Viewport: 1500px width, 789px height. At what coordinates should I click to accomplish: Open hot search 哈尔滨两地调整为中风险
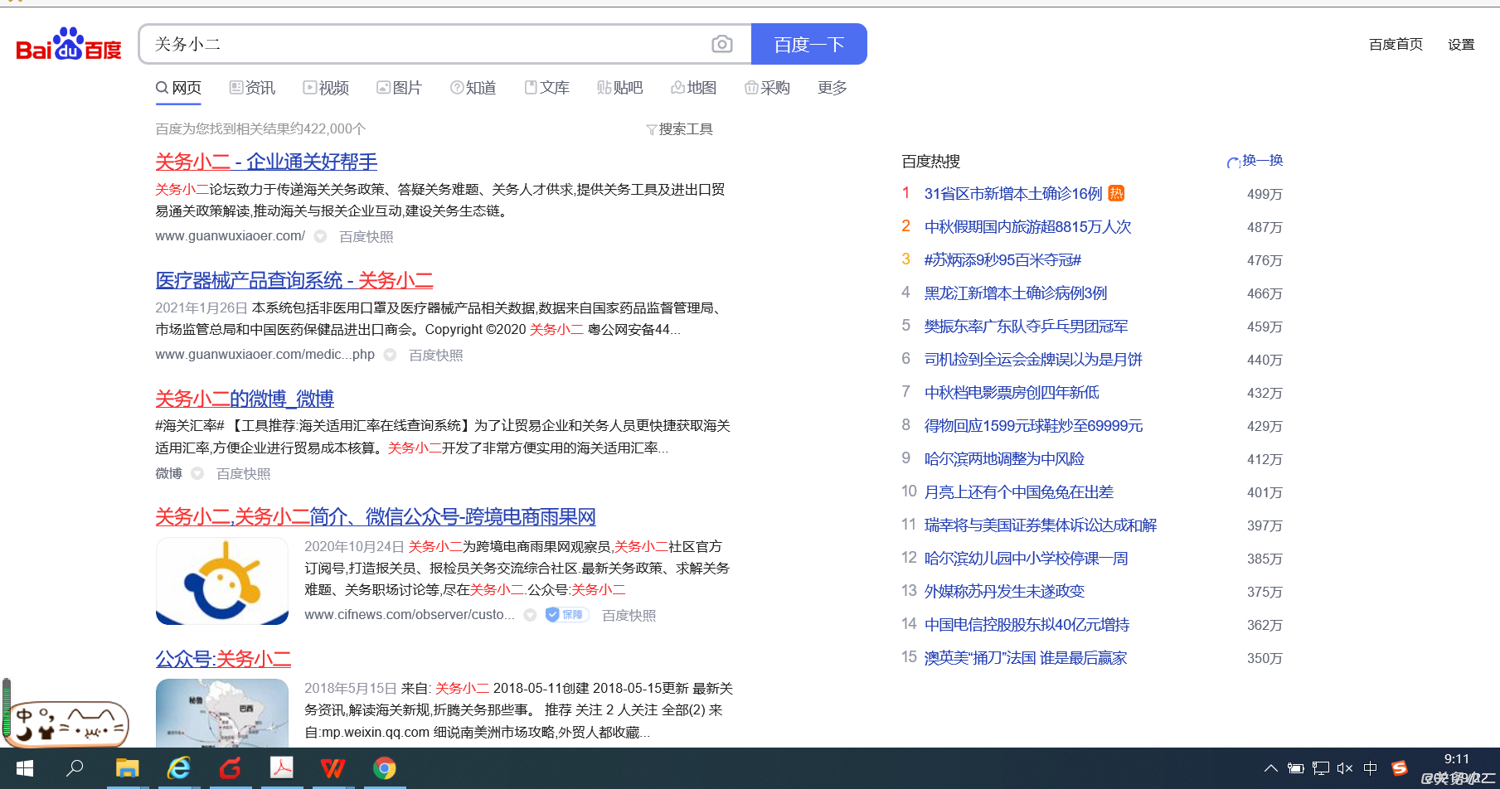(x=1004, y=459)
